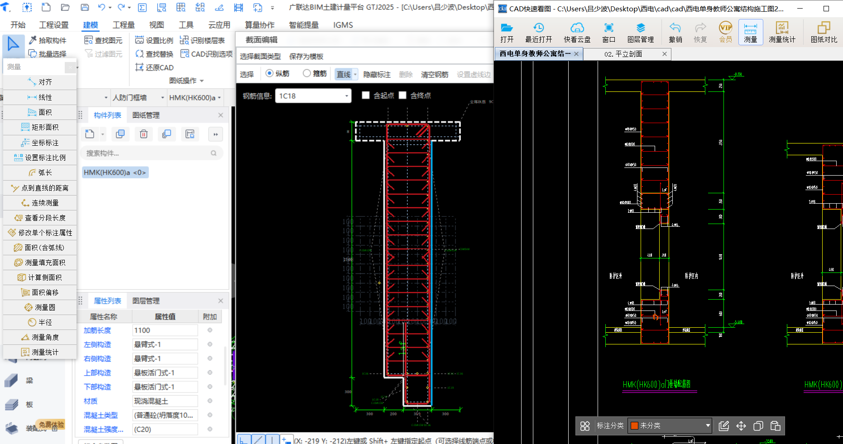Screen dimensions: 843x444
Task: Click 清空钢筋 button
Action: pos(435,75)
